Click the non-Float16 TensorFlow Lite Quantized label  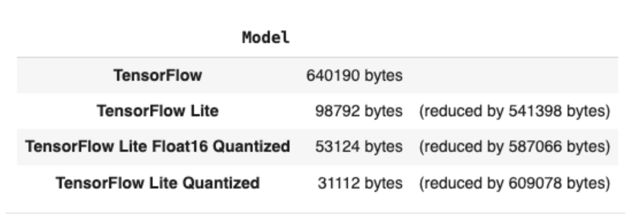click(x=157, y=183)
